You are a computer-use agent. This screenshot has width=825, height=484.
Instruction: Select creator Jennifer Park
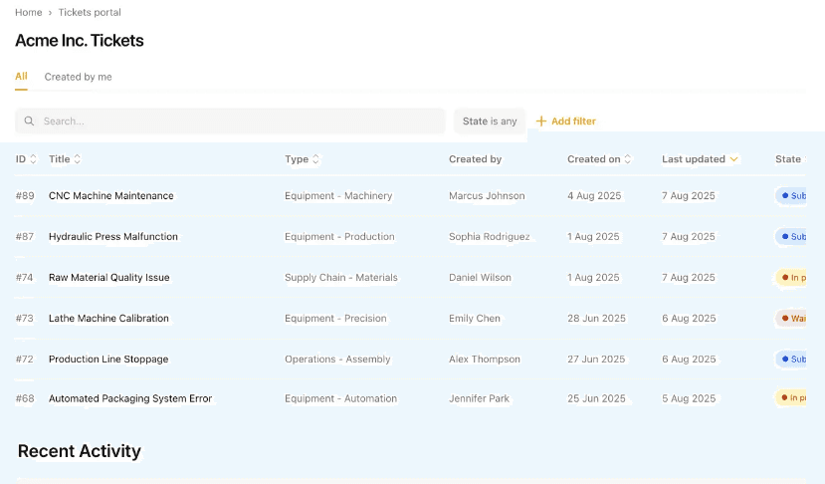coord(480,398)
